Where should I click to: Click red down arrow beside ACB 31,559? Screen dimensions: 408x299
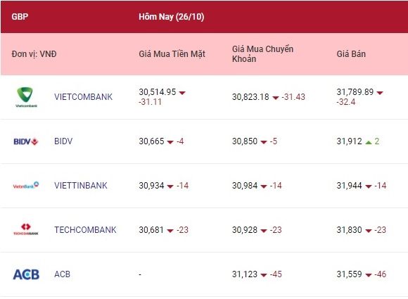(x=368, y=275)
